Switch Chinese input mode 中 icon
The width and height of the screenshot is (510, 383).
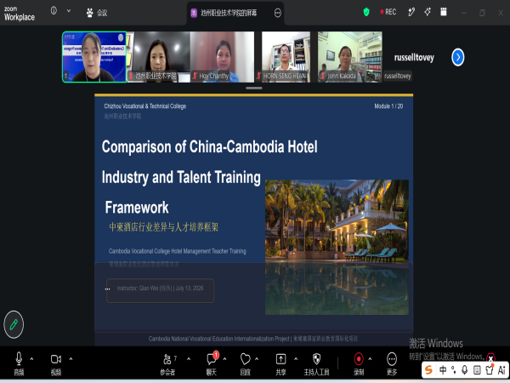point(443,370)
